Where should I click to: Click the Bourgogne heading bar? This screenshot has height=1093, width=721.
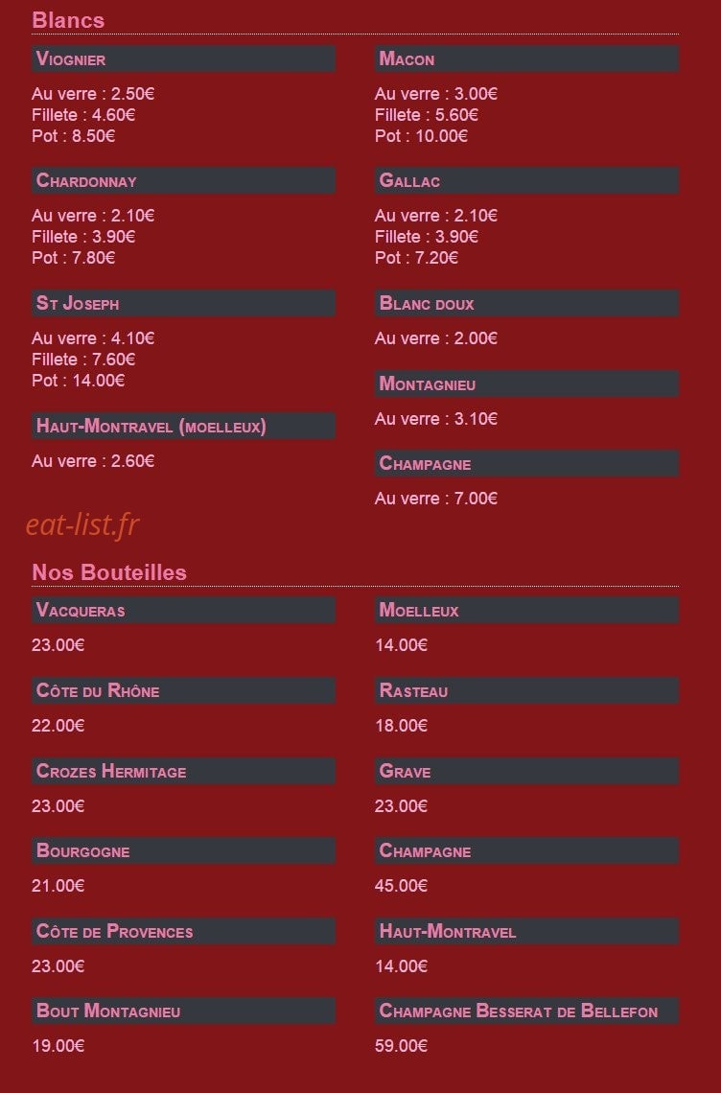[183, 850]
